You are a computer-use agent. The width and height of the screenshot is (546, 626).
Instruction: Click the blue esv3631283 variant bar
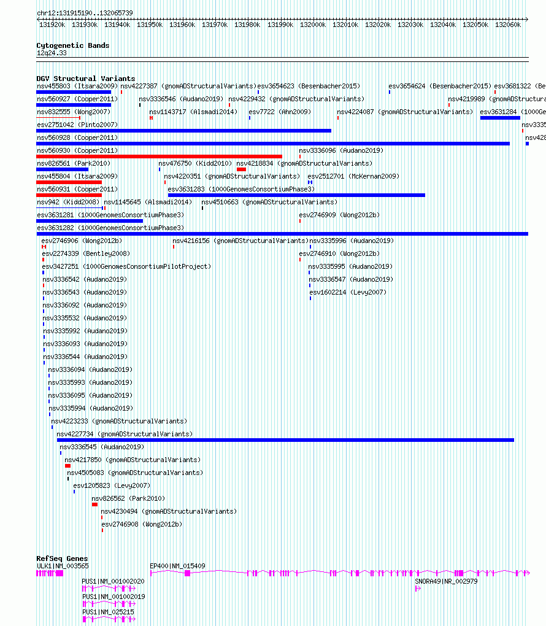[296, 195]
